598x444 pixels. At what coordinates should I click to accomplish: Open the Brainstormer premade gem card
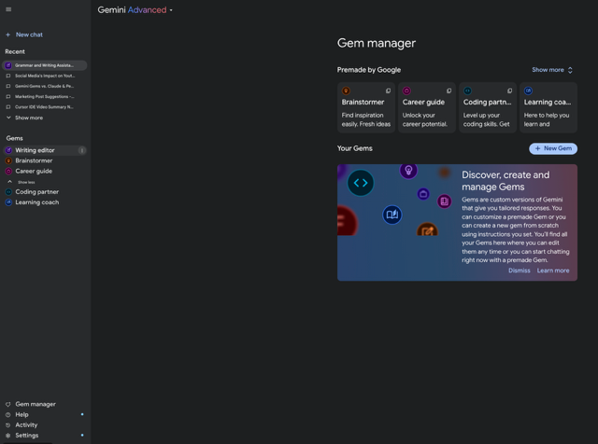(366, 108)
